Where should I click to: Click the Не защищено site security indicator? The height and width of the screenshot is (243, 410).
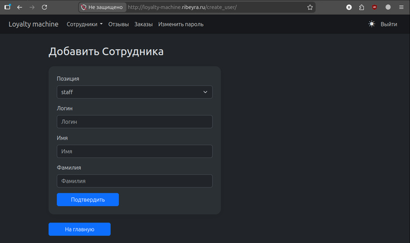tap(101, 8)
